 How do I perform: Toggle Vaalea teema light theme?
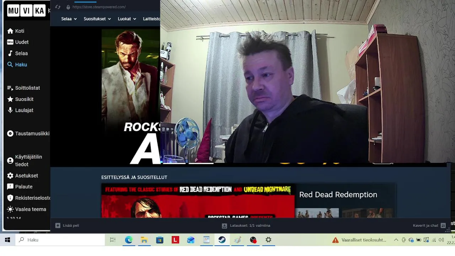point(27,209)
